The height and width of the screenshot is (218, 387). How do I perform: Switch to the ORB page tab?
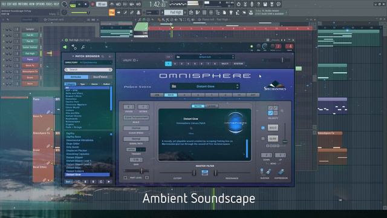(x=157, y=95)
